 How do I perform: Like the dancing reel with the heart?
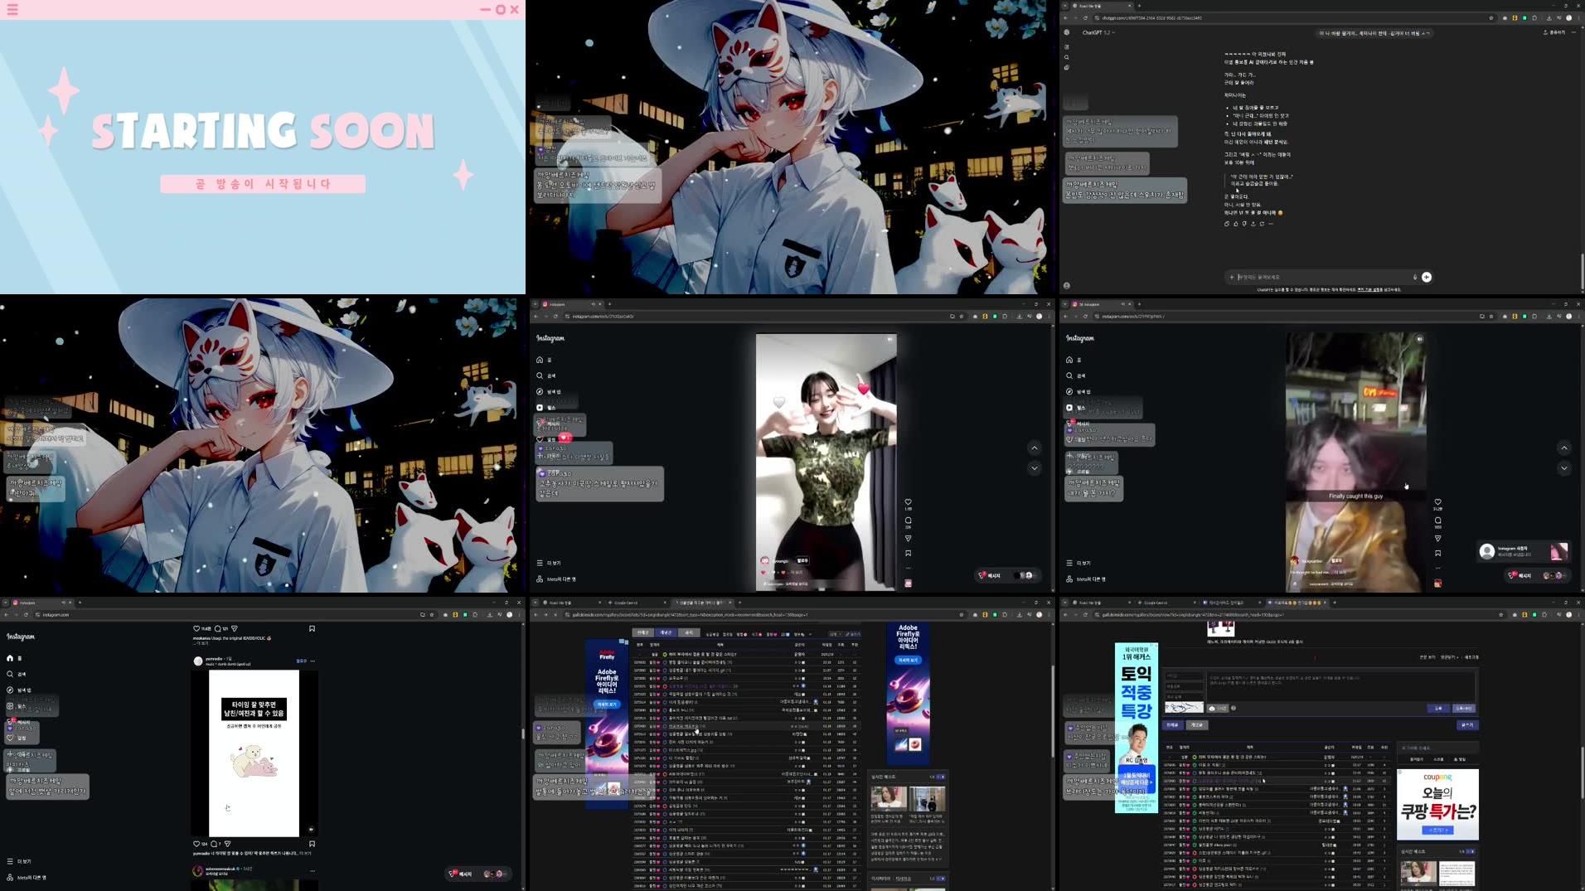[x=908, y=501]
